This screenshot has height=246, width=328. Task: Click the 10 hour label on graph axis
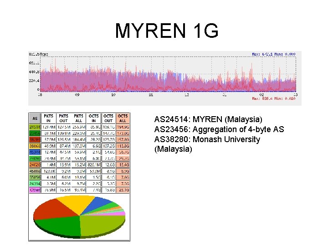pos(113,95)
